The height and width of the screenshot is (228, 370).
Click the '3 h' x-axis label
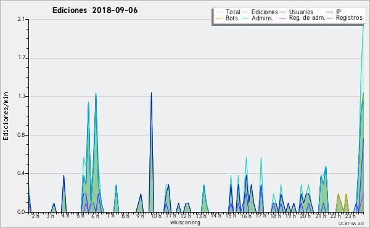pyautogui.click(x=50, y=216)
